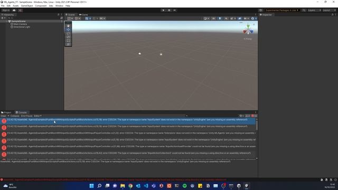Toggle hidden objects visibility in scene
338x190 pixels.
[240, 18]
